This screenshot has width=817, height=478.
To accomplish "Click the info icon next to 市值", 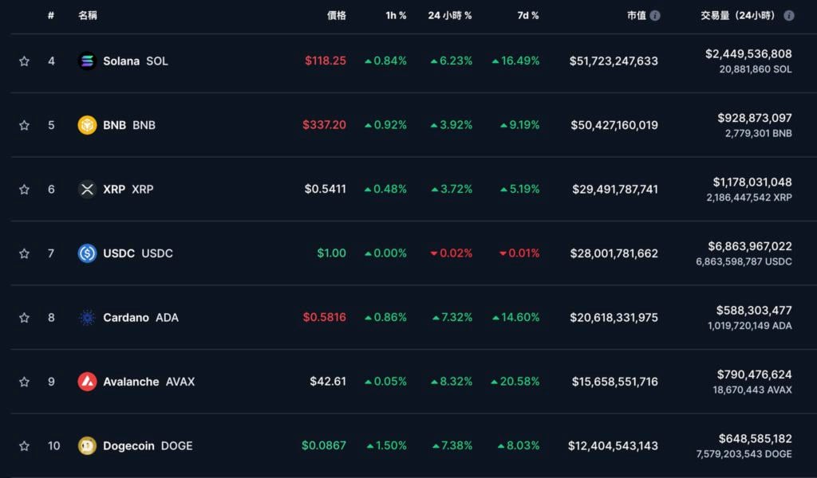I will 655,15.
